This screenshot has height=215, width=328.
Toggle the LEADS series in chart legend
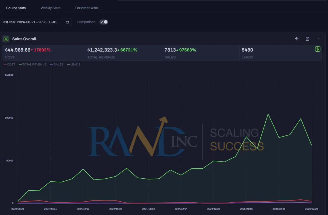pos(74,64)
